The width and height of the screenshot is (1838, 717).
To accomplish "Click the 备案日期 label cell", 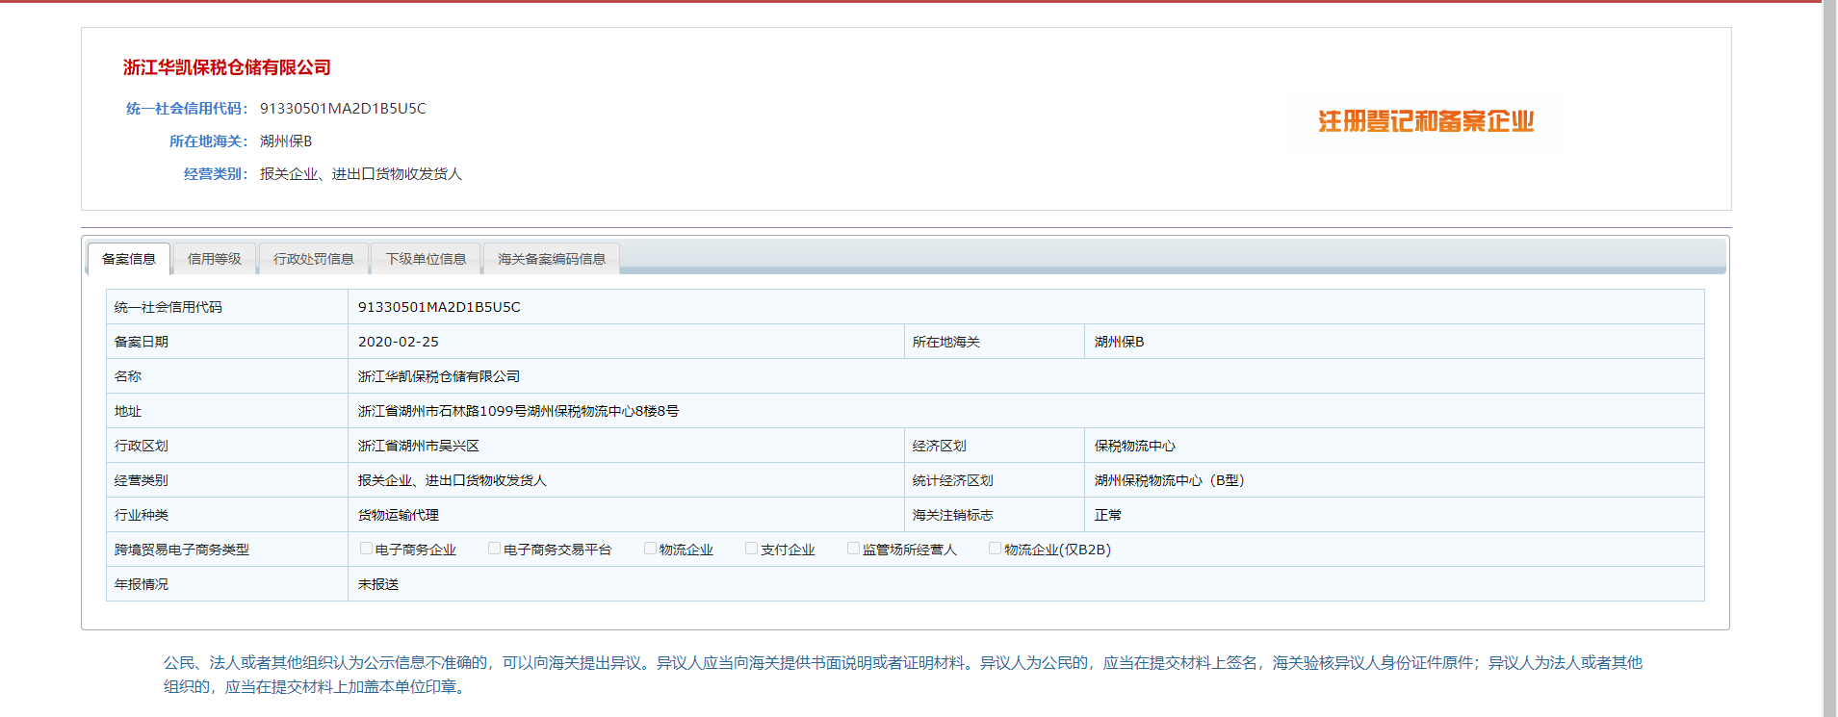I will point(227,342).
